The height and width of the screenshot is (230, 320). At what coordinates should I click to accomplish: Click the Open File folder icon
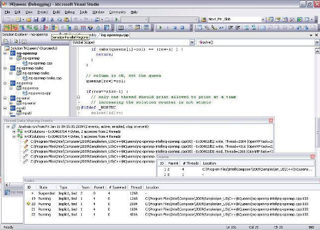29,19
